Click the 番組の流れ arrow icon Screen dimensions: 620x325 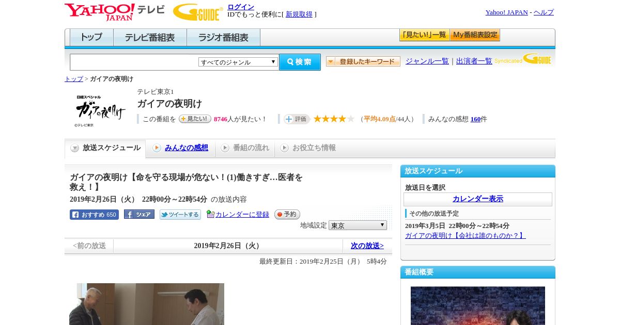225,148
